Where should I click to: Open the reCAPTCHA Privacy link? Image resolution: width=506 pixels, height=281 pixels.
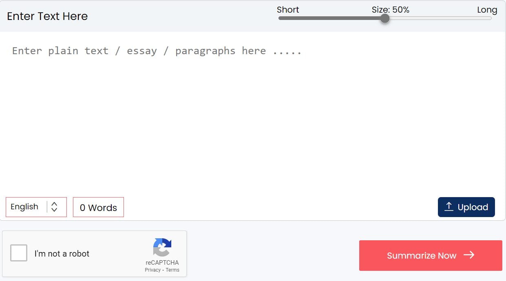coord(152,270)
